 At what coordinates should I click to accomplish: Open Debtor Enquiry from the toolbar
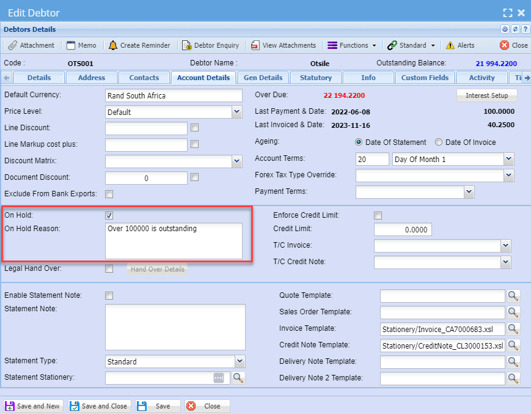click(x=187, y=45)
